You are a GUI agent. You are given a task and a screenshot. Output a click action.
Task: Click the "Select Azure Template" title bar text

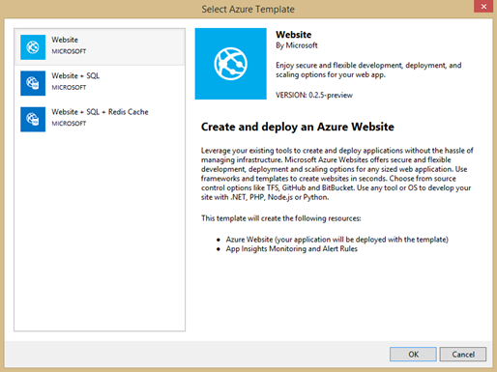[248, 9]
